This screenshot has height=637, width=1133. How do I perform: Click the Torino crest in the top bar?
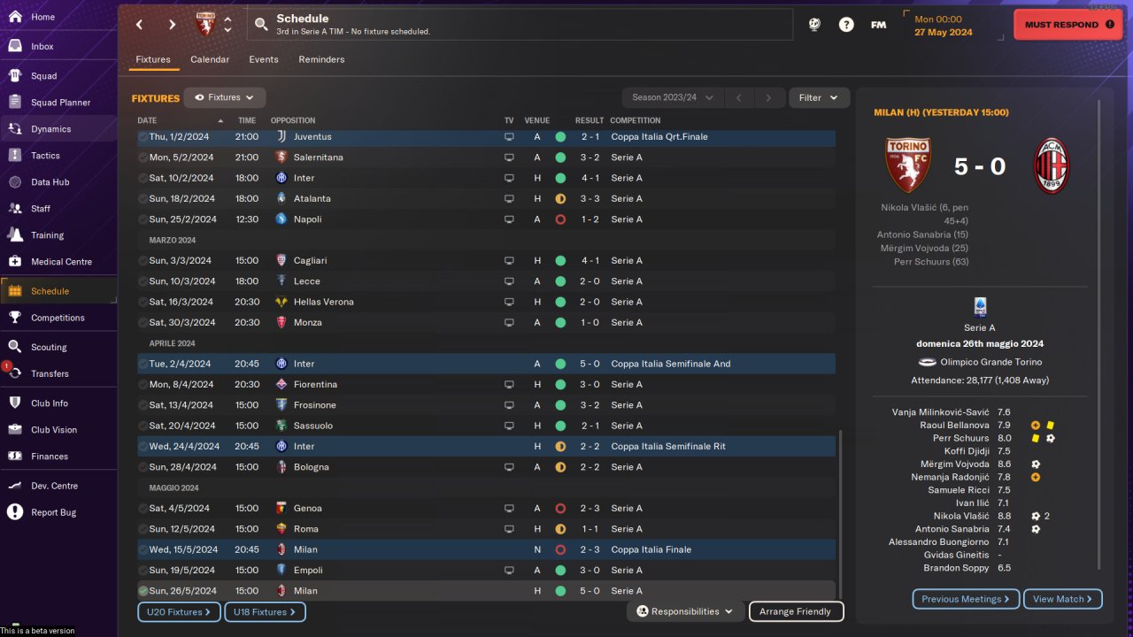205,25
